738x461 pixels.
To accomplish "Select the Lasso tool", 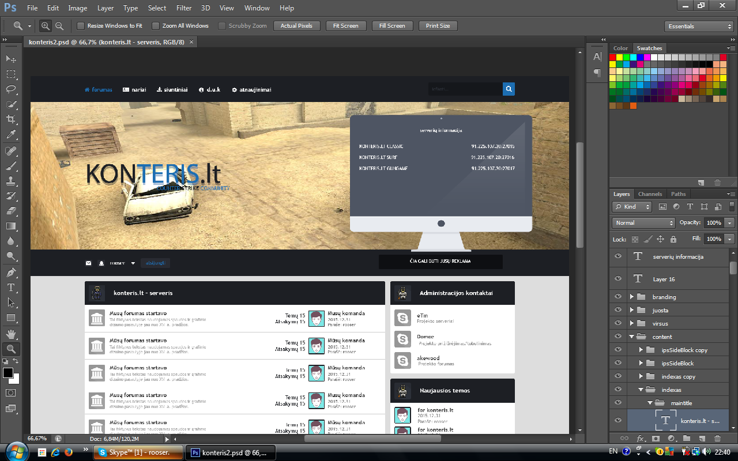I will coord(10,89).
